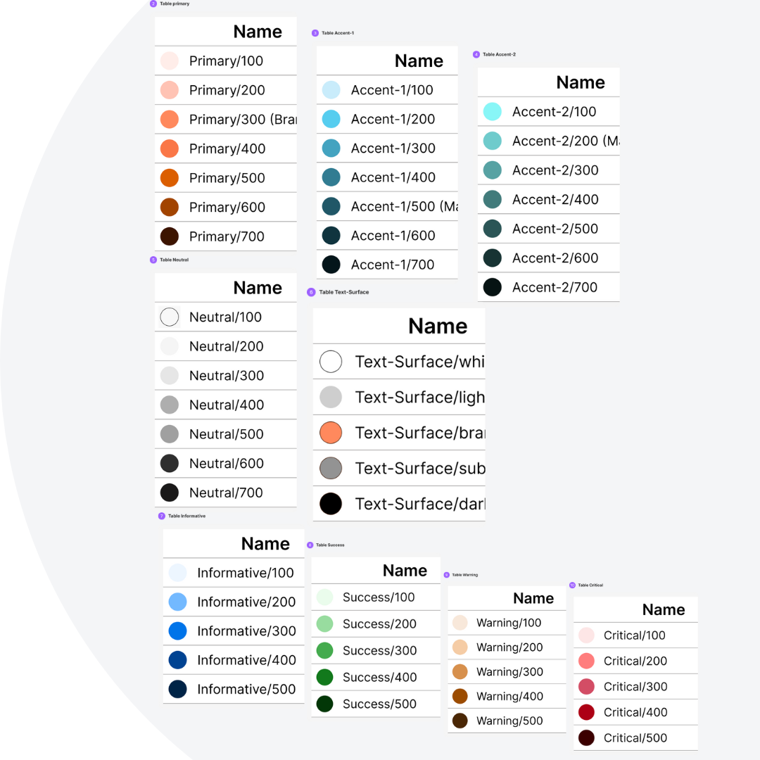This screenshot has height=760, width=760.
Task: Select the Primary/600 row label
Action: click(x=227, y=208)
